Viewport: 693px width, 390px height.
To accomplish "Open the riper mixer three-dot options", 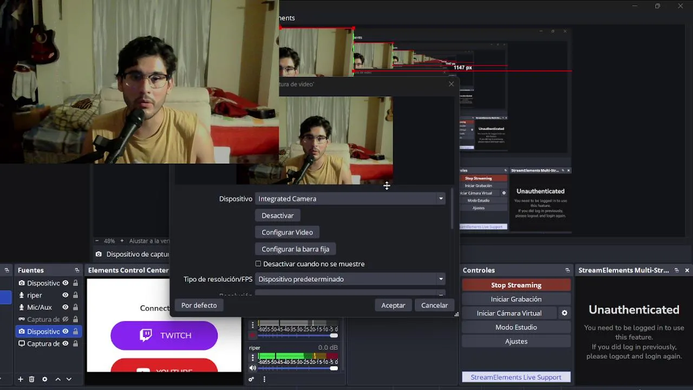I will 252,358.
